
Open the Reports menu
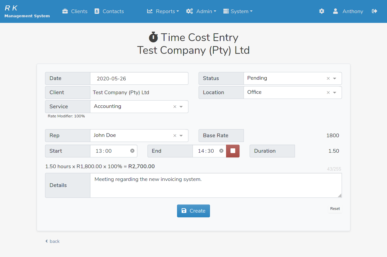click(163, 11)
